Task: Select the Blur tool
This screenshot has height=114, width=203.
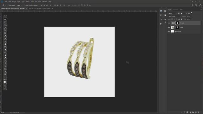Action: click(x=5, y=55)
